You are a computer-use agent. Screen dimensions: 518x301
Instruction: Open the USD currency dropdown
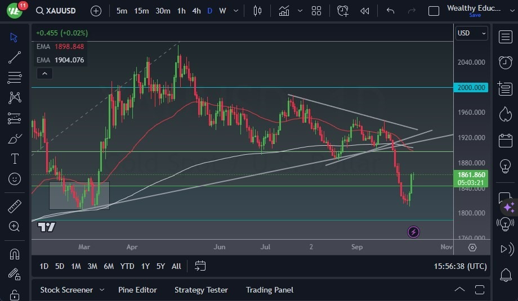pos(471,33)
